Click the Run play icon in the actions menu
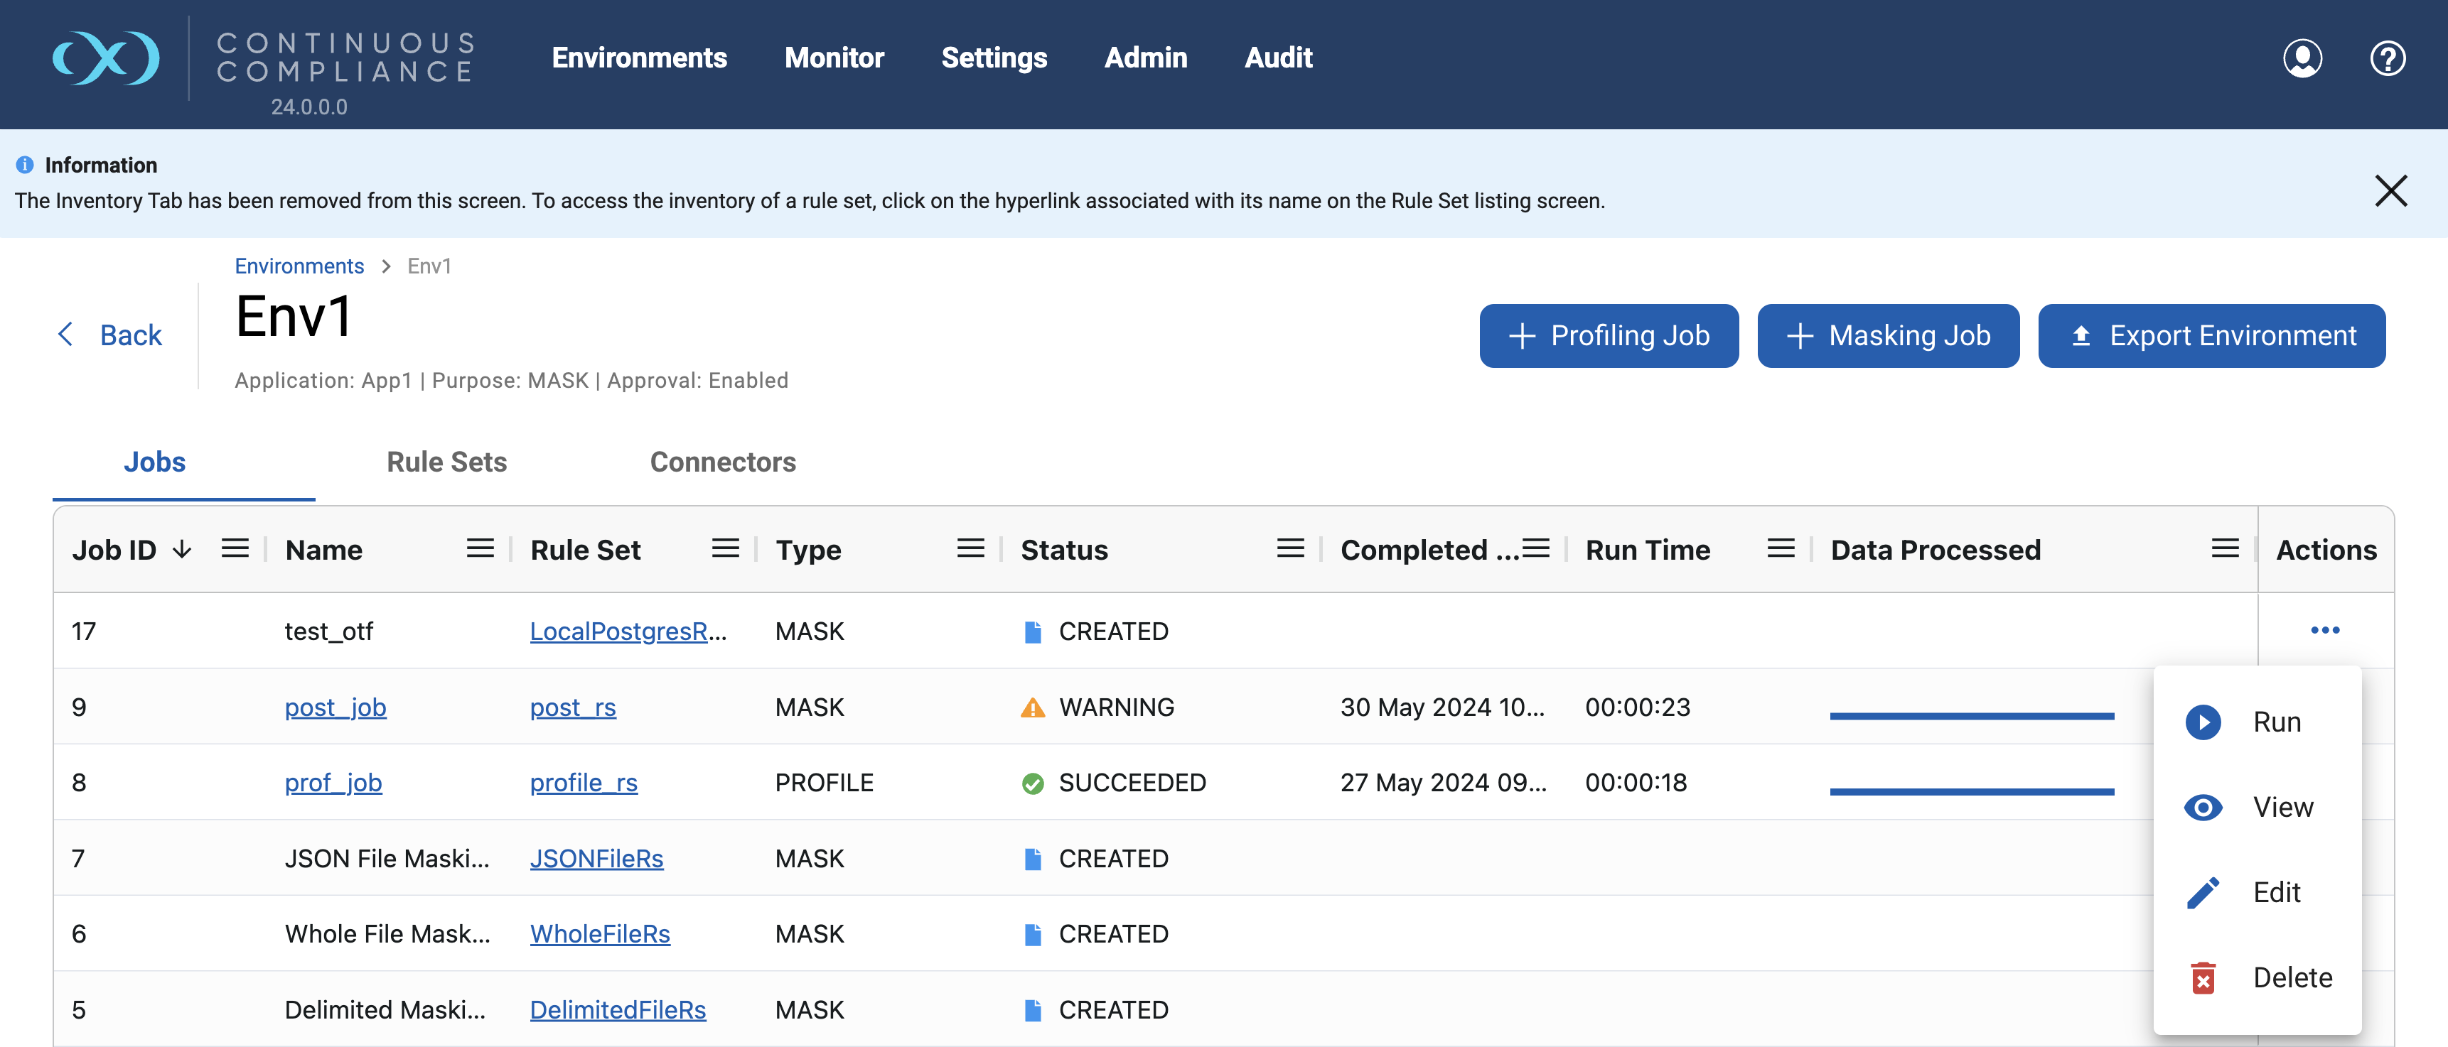The height and width of the screenshot is (1047, 2448). (2203, 722)
